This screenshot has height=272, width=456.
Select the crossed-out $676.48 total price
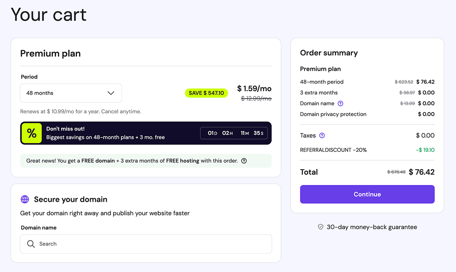tap(396, 172)
